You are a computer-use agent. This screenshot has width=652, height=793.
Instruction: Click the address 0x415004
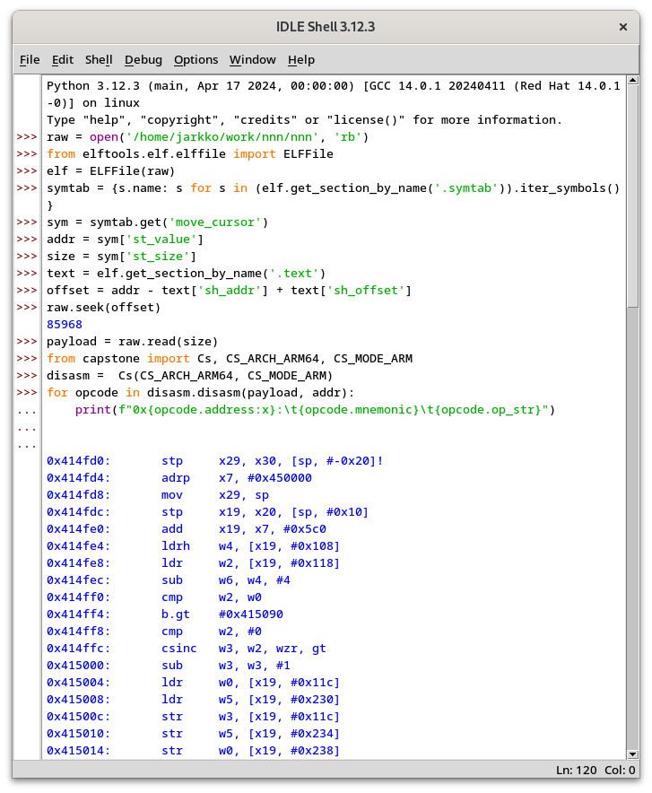coord(78,683)
